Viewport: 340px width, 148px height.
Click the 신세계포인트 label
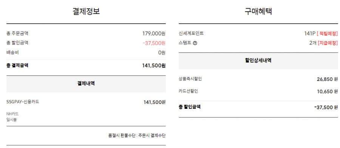pos(191,34)
